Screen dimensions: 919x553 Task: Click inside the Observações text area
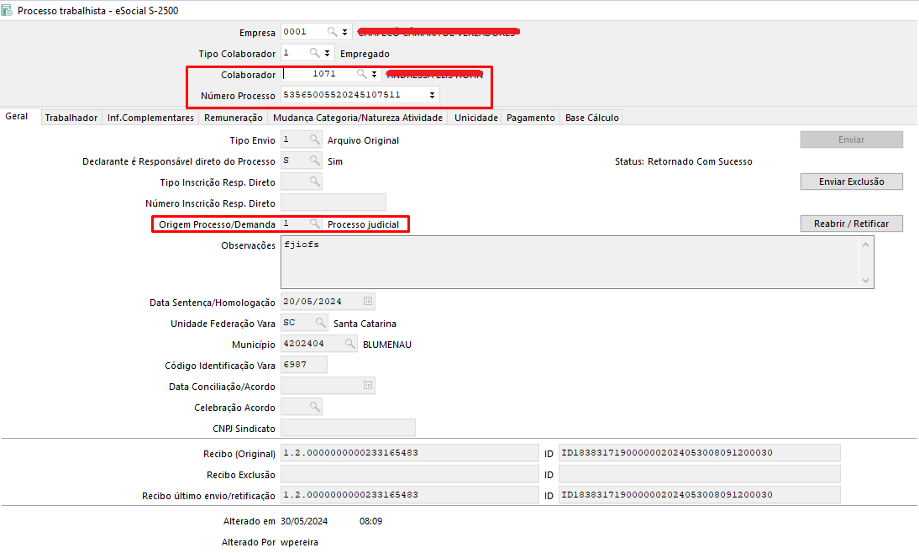[x=570, y=262]
